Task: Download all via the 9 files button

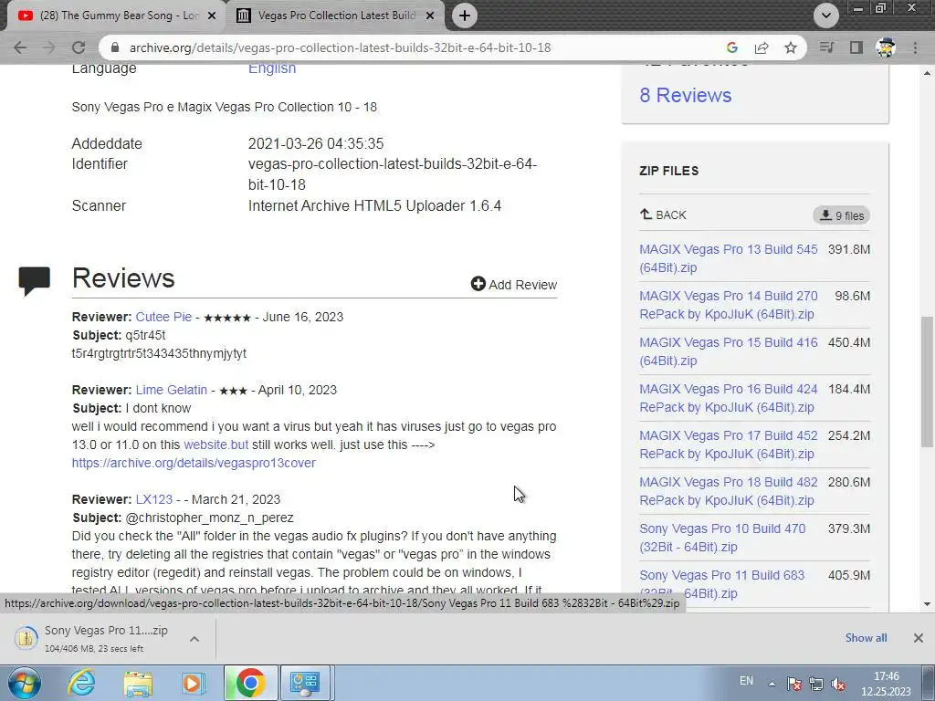Action: (841, 215)
